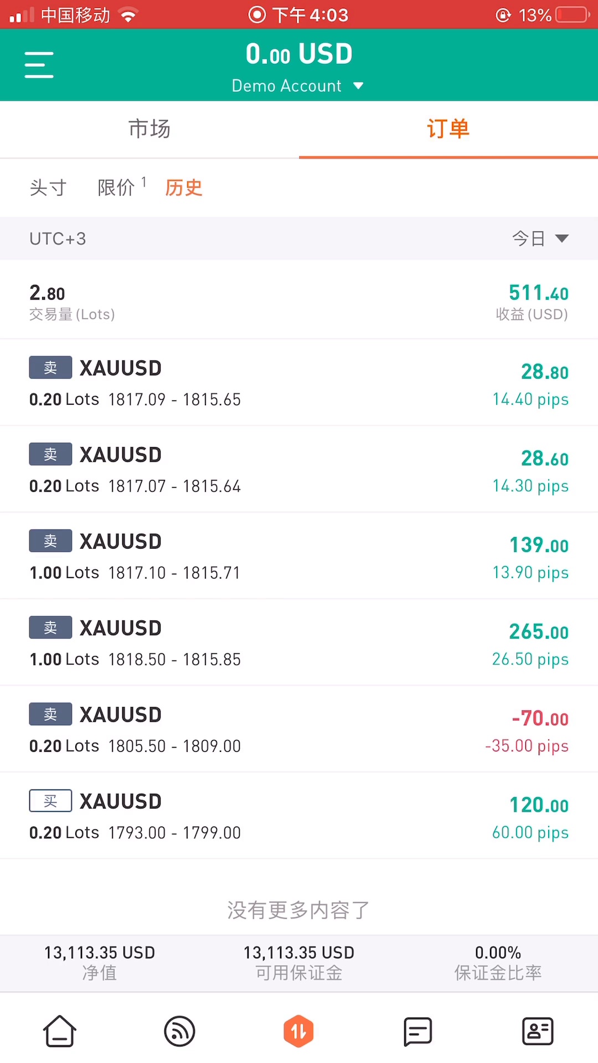Select the 历史 history sub-tab
This screenshot has width=598, height=1063.
pyautogui.click(x=183, y=188)
